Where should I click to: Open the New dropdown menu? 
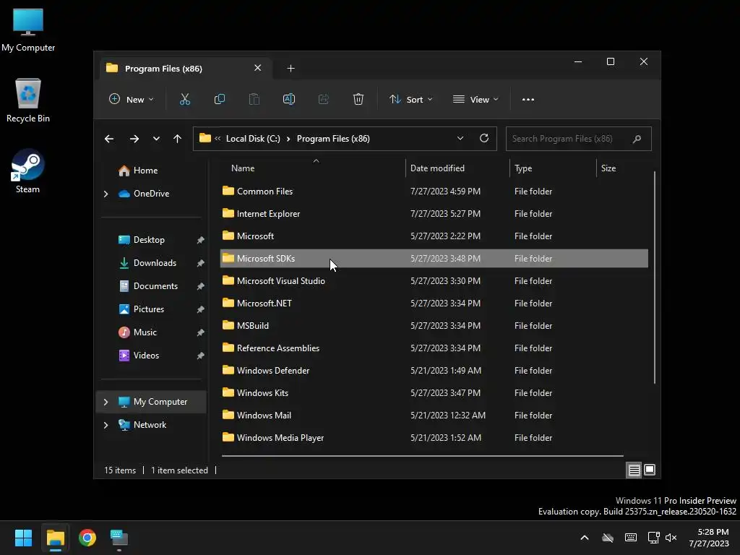coord(132,100)
